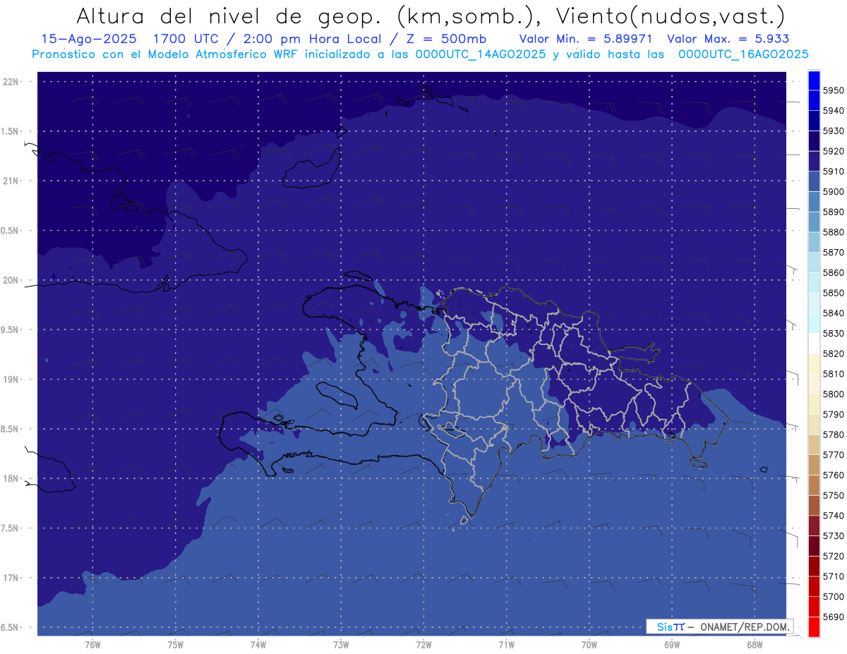Click the '74W' longitude label
The width and height of the screenshot is (847, 654).
(258, 645)
